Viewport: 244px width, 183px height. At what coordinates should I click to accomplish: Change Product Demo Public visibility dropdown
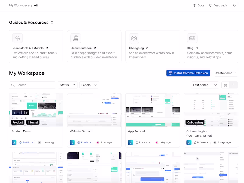[x=26, y=142]
